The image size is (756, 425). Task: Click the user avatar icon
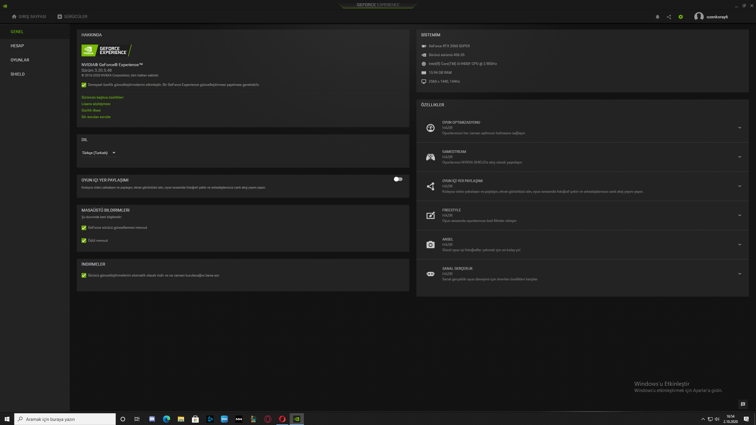coord(699,17)
